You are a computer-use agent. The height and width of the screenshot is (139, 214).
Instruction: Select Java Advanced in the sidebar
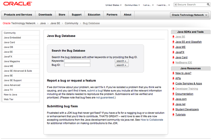click(x=21, y=85)
